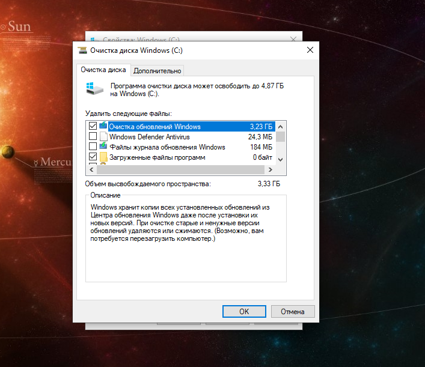Click the Disk Cleanup title bar icon
425x367 pixels.
click(82, 50)
